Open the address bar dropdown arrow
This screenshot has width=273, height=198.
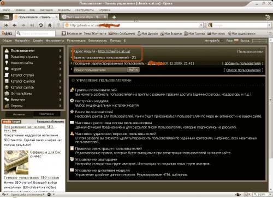tap(201, 25)
